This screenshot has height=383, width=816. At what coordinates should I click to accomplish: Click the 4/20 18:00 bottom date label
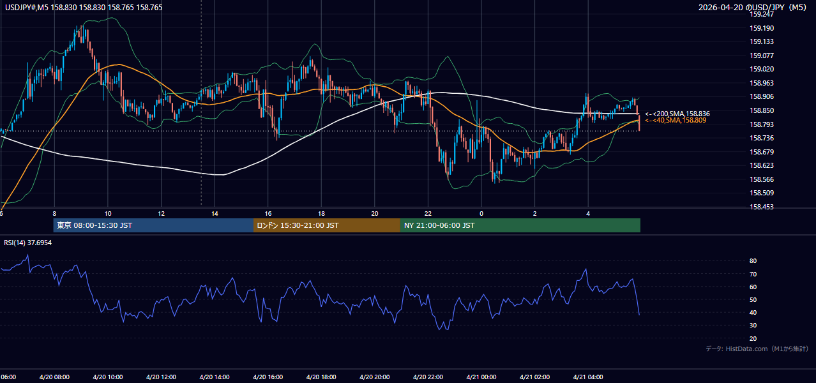321,377
